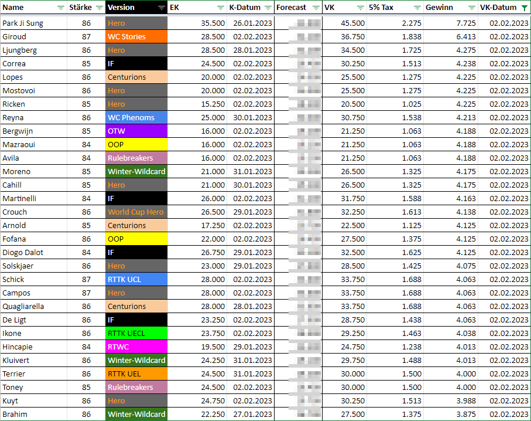Image resolution: width=531 pixels, height=421 pixels.
Task: Select Mazraoui's OOP version cell
Action: tap(136, 144)
